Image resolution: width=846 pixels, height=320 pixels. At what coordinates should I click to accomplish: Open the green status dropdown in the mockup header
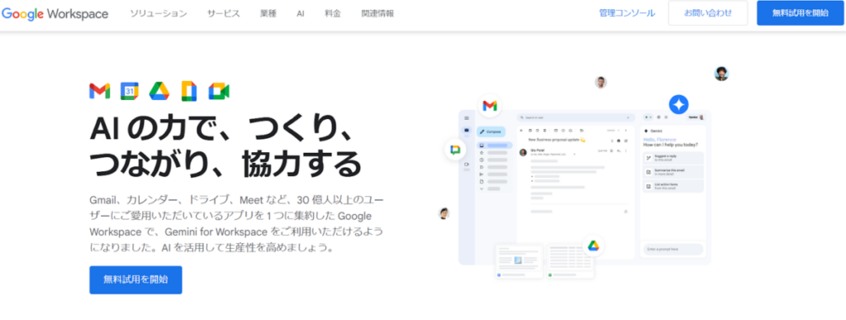pos(648,117)
